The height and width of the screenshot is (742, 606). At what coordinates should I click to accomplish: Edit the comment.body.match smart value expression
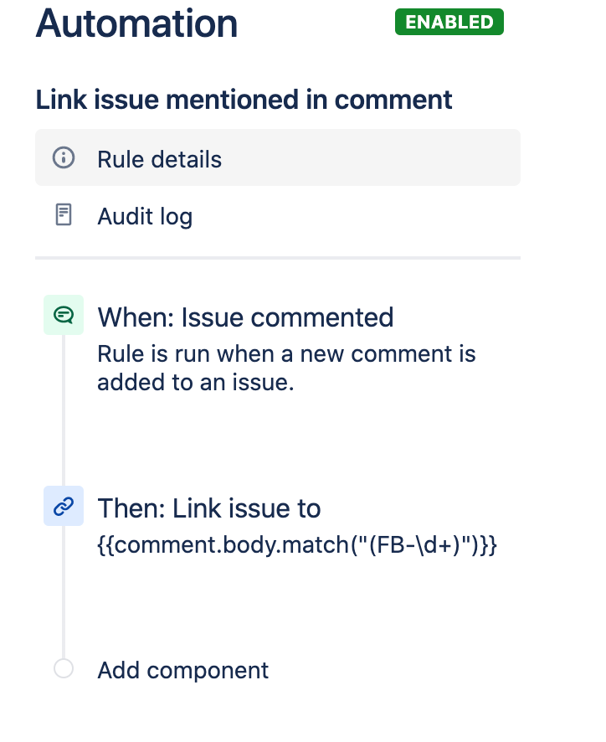tap(297, 544)
